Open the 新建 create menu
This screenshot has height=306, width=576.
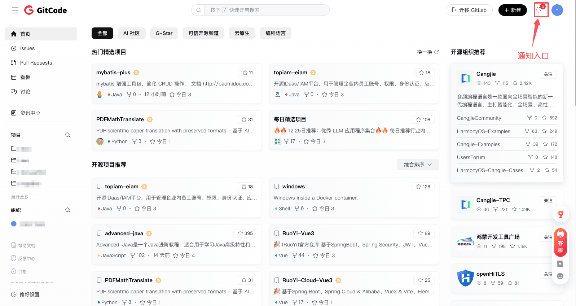[x=513, y=10]
